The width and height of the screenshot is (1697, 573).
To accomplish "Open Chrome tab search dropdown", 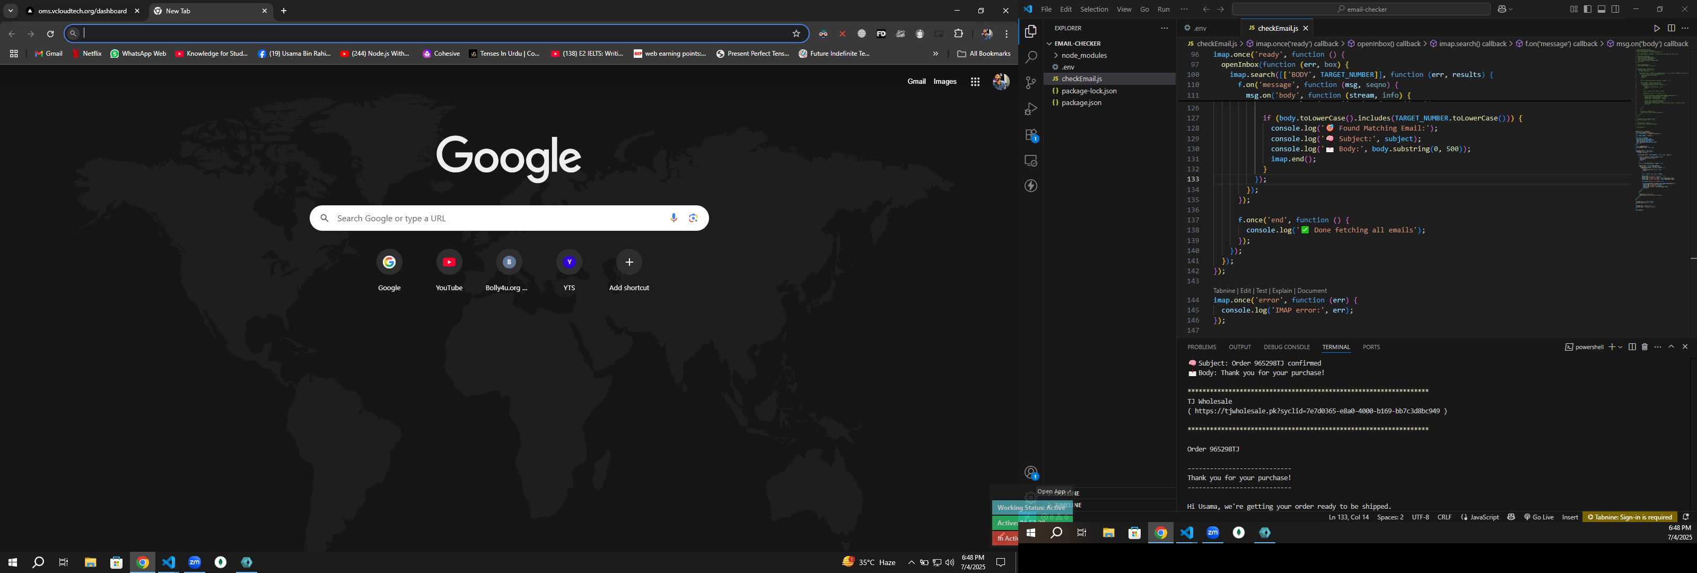I will point(11,11).
